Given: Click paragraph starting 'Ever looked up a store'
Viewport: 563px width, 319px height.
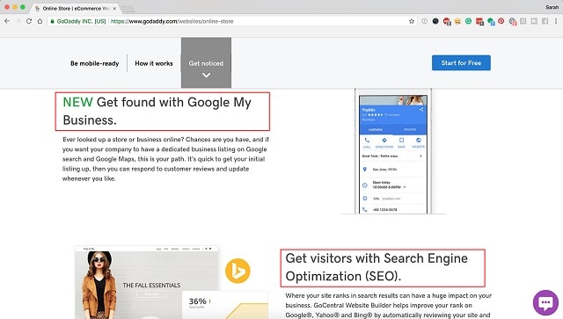Looking at the screenshot, I should tap(165, 159).
